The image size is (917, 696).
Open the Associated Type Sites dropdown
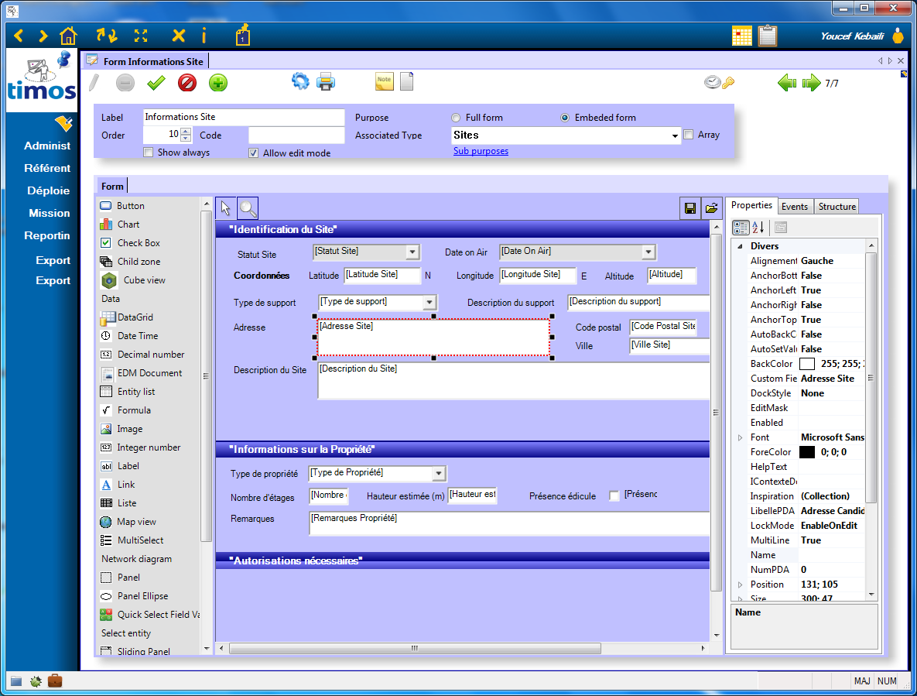pos(675,135)
